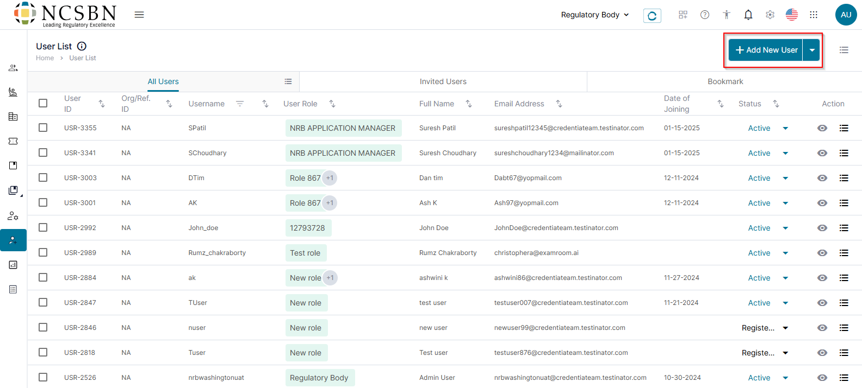View details with eye icon for USR-3355
This screenshot has width=862, height=388.
(x=822, y=128)
